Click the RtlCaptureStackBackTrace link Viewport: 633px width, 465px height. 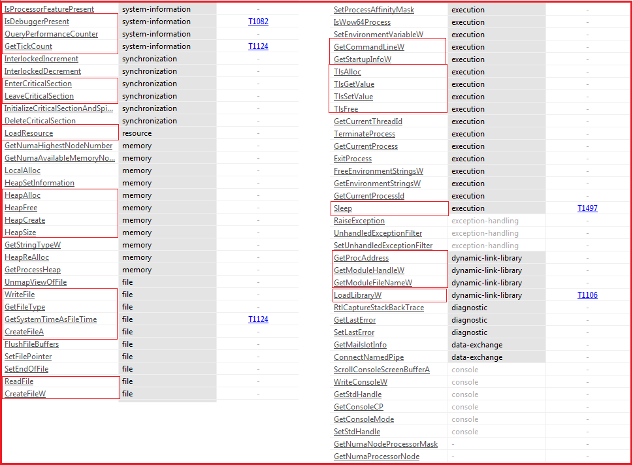[x=379, y=308]
